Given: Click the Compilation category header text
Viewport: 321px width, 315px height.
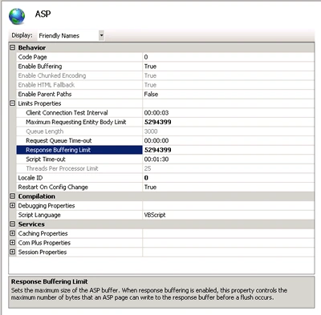Looking at the screenshot, I should [37, 196].
